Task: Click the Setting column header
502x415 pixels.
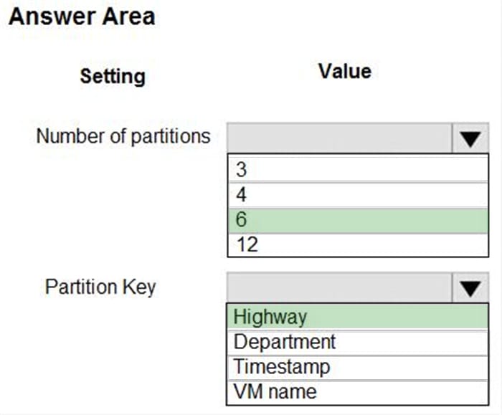Action: point(112,76)
